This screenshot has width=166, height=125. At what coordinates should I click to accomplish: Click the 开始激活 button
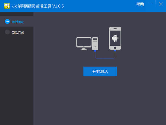click(100, 71)
